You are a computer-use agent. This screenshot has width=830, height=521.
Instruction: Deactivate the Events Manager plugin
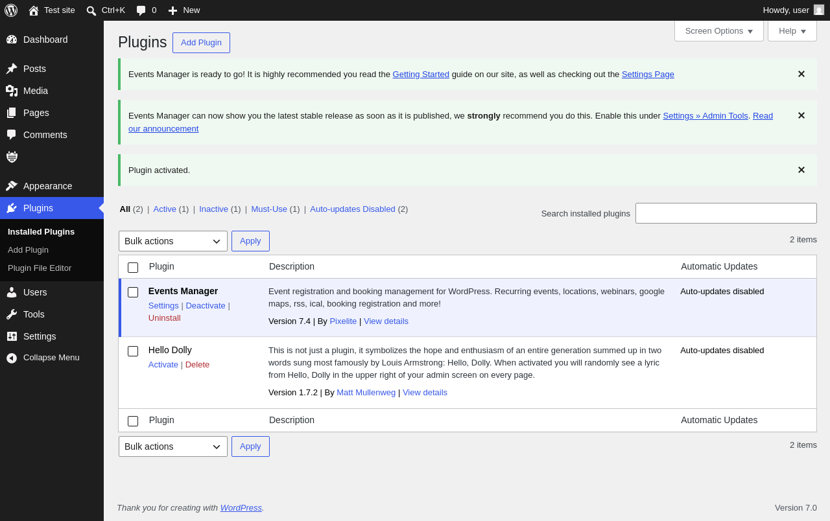click(x=206, y=306)
